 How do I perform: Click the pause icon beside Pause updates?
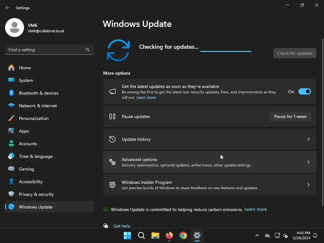pyautogui.click(x=112, y=116)
